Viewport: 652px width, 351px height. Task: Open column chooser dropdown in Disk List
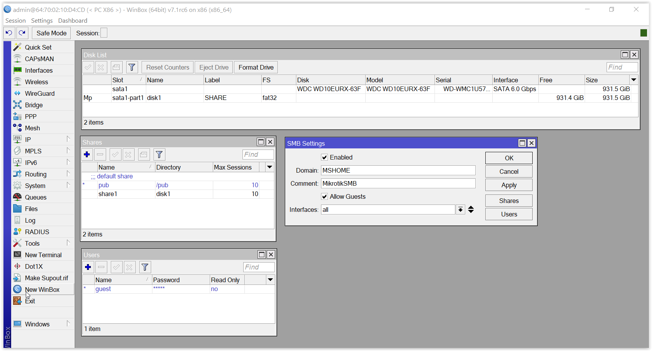[634, 80]
